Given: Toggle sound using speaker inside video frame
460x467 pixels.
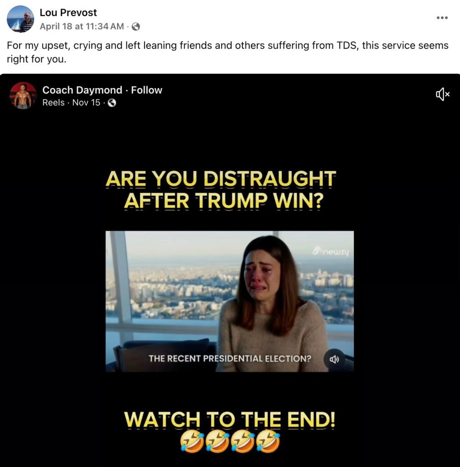Looking at the screenshot, I should [334, 359].
